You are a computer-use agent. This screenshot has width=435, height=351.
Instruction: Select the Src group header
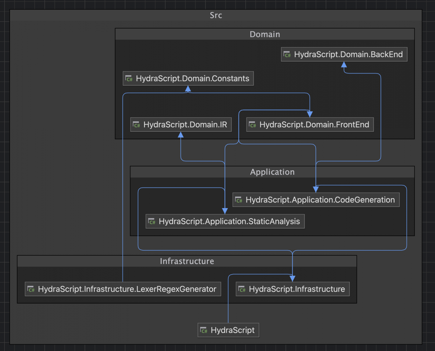tap(216, 15)
